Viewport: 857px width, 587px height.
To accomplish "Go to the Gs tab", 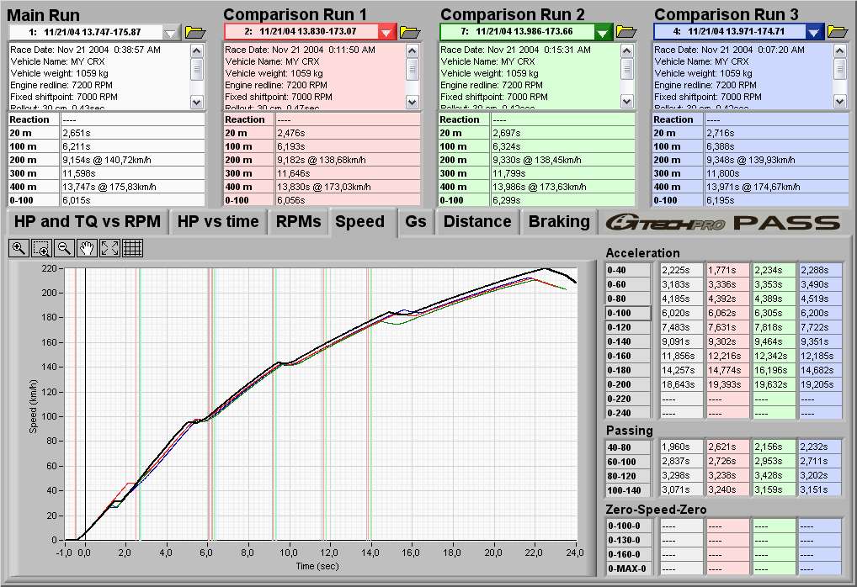I will click(x=415, y=222).
